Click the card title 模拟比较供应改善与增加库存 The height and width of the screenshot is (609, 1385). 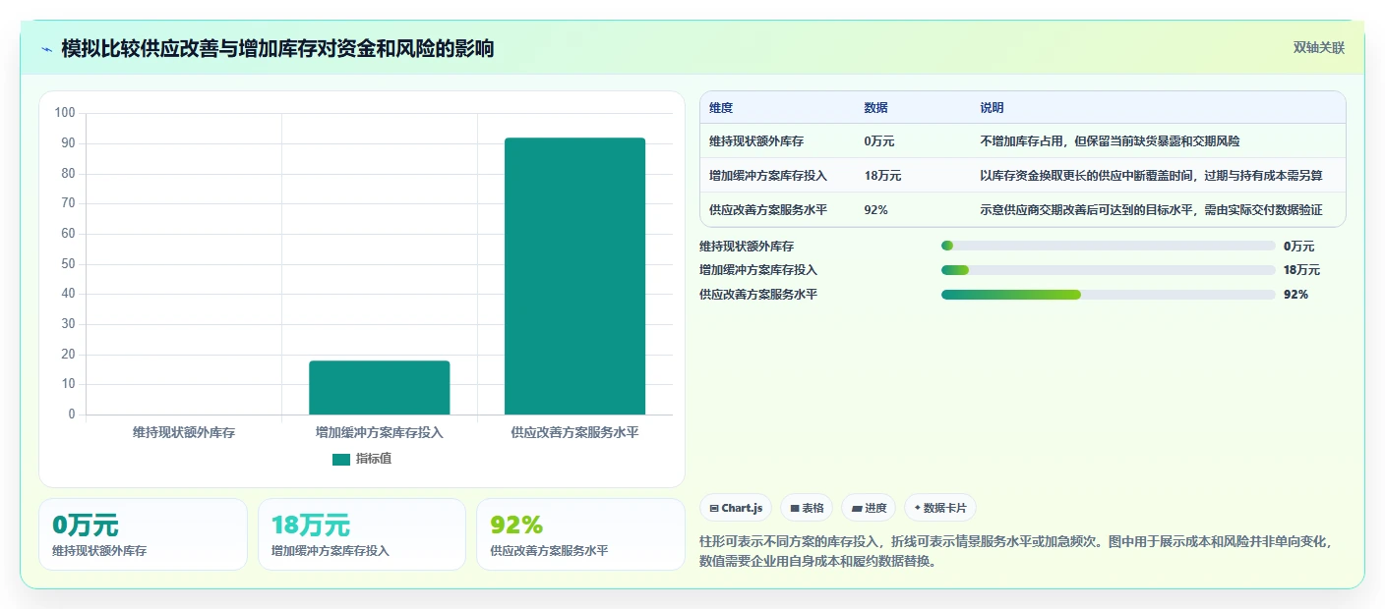tap(277, 48)
